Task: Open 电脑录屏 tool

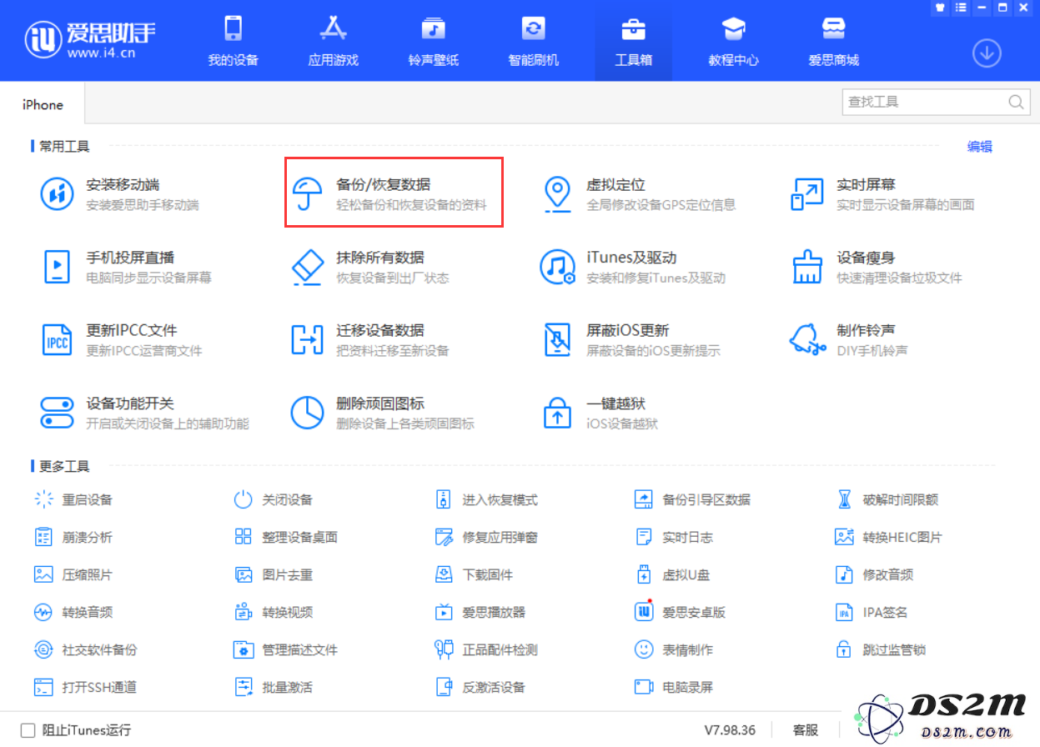Action: (676, 688)
